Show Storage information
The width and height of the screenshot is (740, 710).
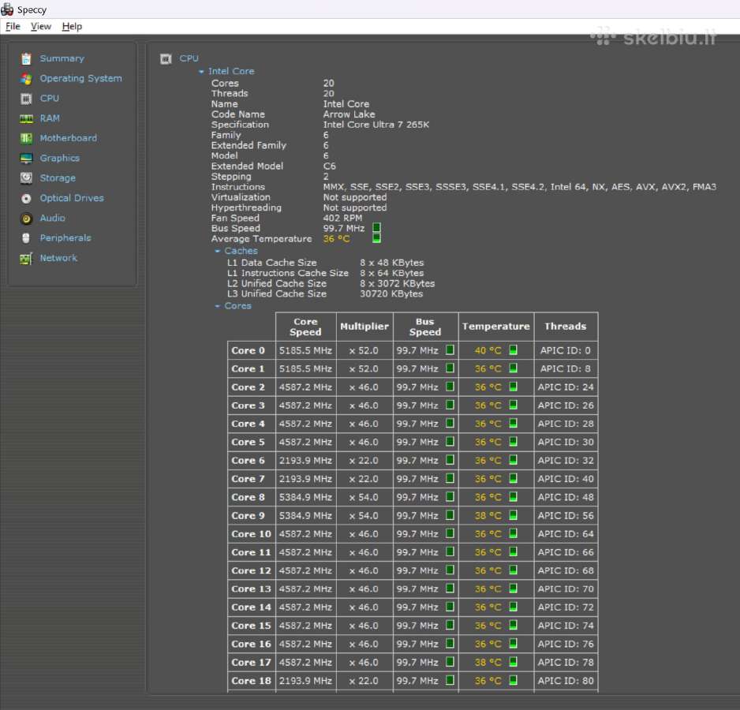click(x=58, y=178)
